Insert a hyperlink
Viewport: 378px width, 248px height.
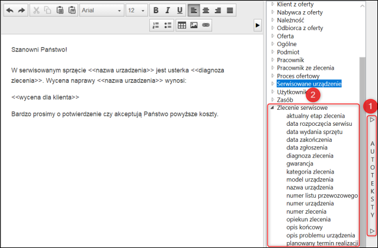[x=206, y=25]
